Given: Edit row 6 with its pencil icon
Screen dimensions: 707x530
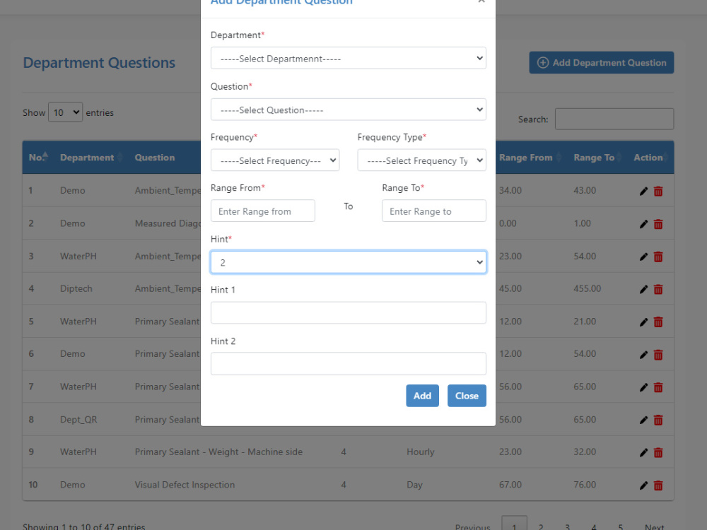Looking at the screenshot, I should pyautogui.click(x=643, y=355).
